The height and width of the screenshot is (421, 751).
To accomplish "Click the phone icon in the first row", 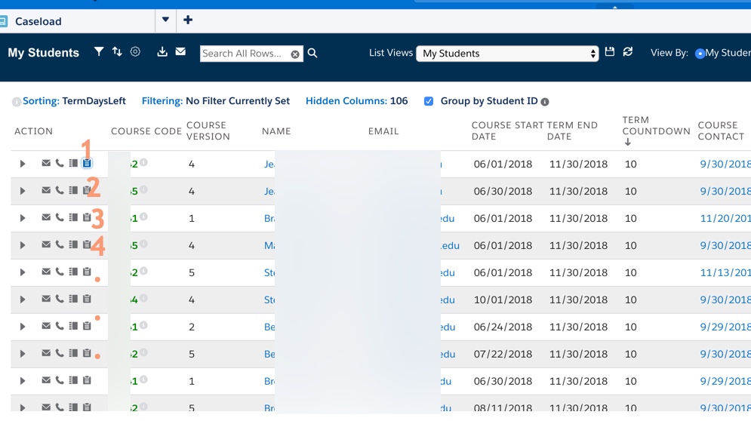I will [60, 164].
